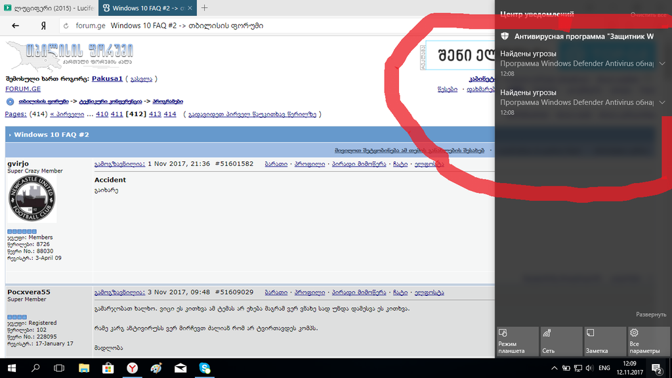Open the taskbar clock and calendar
This screenshot has height=378, width=672.
(x=629, y=367)
